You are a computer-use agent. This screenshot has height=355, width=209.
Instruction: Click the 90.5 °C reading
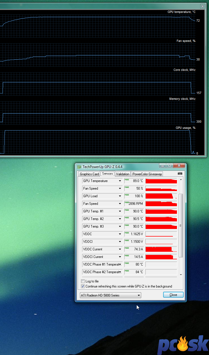pyautogui.click(x=138, y=219)
